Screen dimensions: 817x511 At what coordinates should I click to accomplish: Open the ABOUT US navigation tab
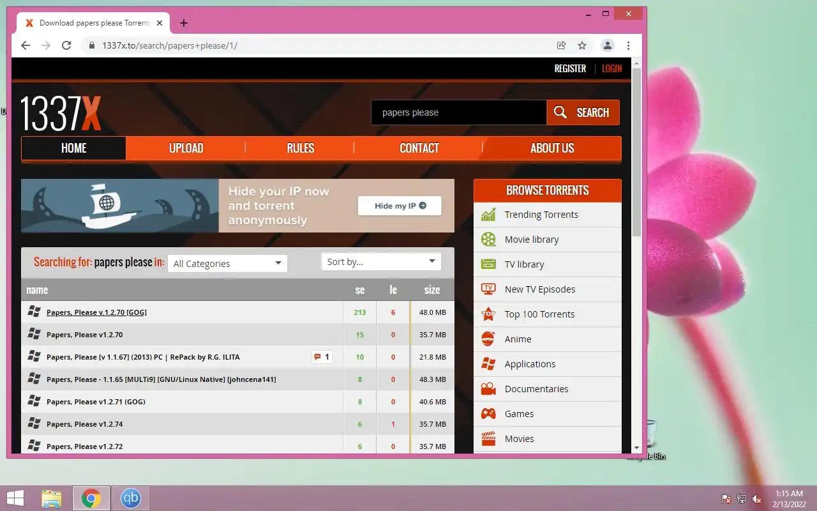coord(552,148)
